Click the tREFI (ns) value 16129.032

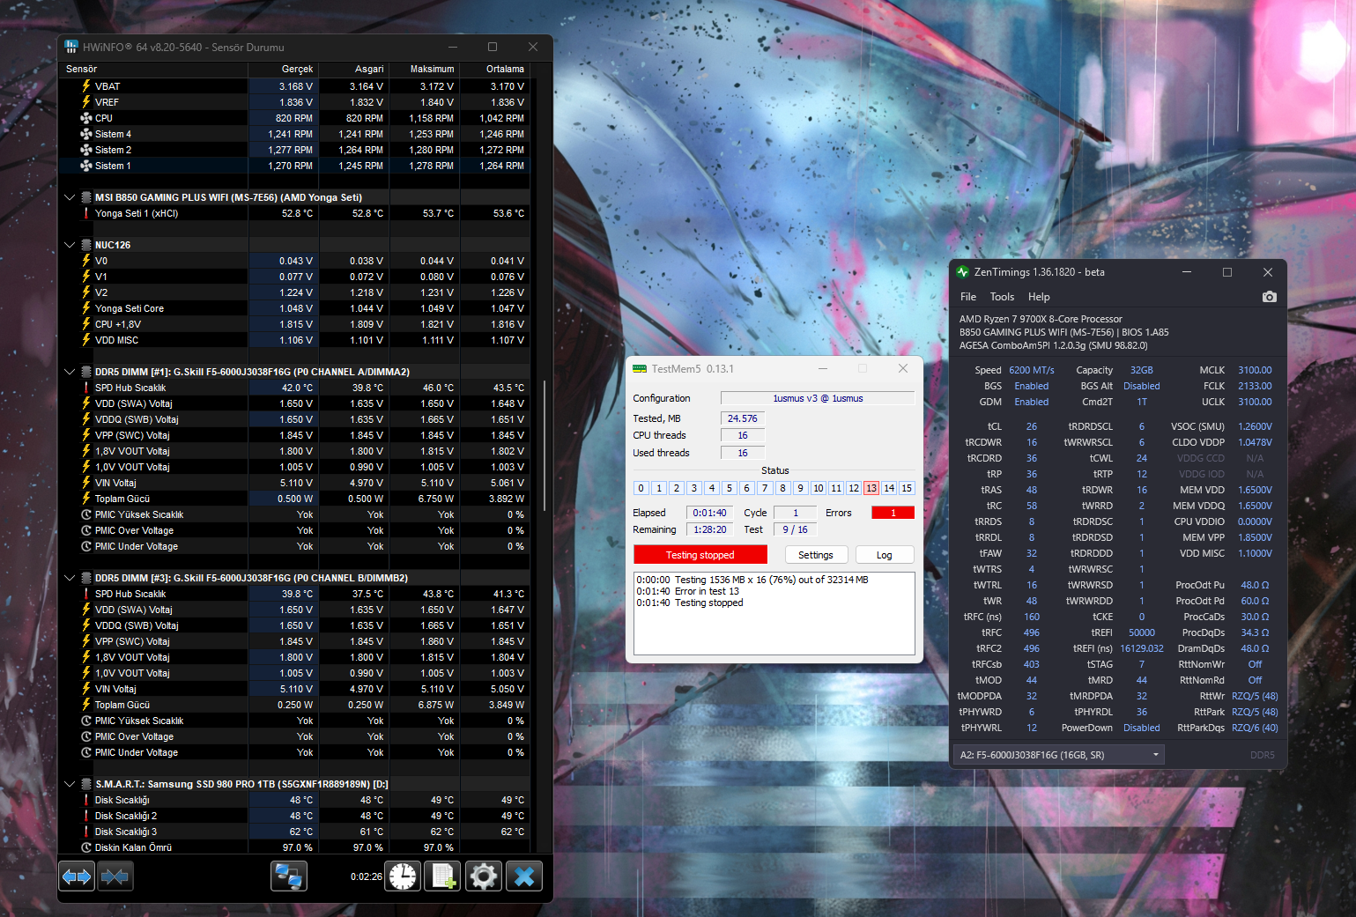(1142, 648)
